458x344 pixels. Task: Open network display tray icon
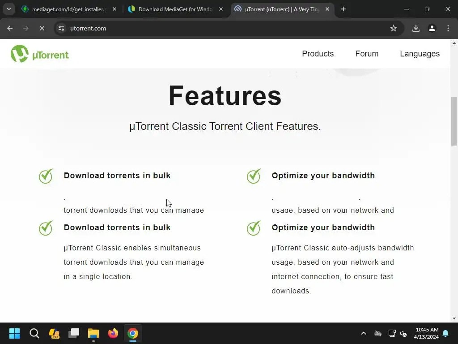pyautogui.click(x=392, y=333)
